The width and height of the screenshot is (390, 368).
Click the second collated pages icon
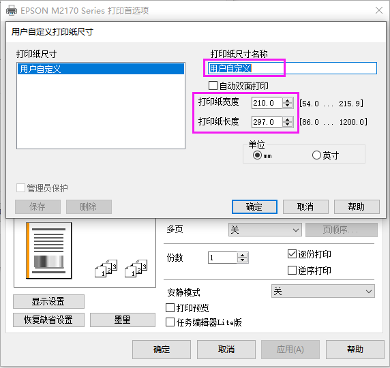(136, 269)
